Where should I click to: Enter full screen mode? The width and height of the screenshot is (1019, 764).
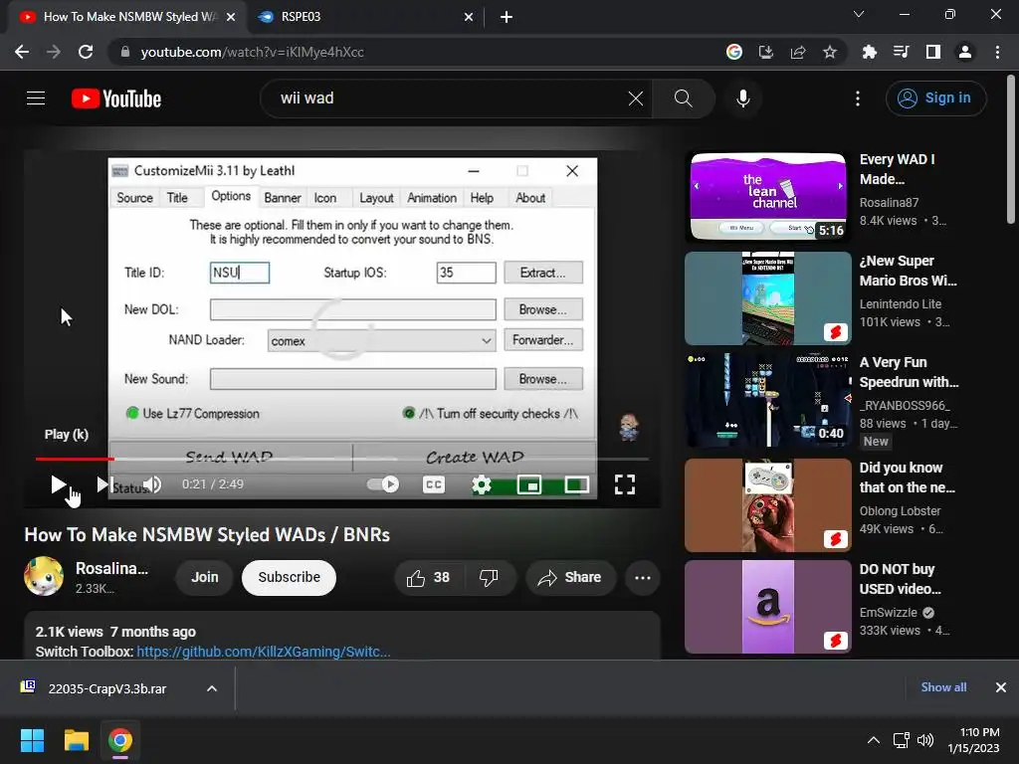click(x=625, y=484)
